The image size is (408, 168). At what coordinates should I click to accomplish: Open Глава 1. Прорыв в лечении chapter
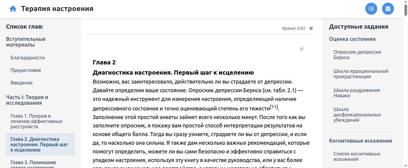click(40, 121)
